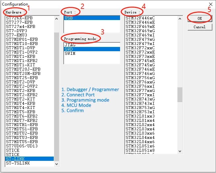
Task: Select ST7MDT10-EPB hardware entry
Action: (29, 43)
